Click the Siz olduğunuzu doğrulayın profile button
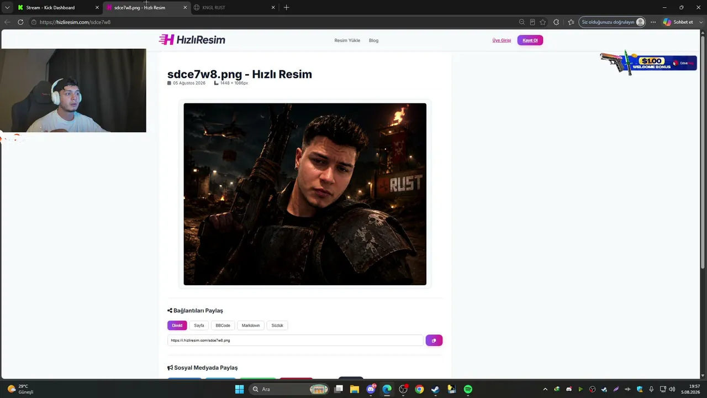This screenshot has height=398, width=707. tap(612, 22)
